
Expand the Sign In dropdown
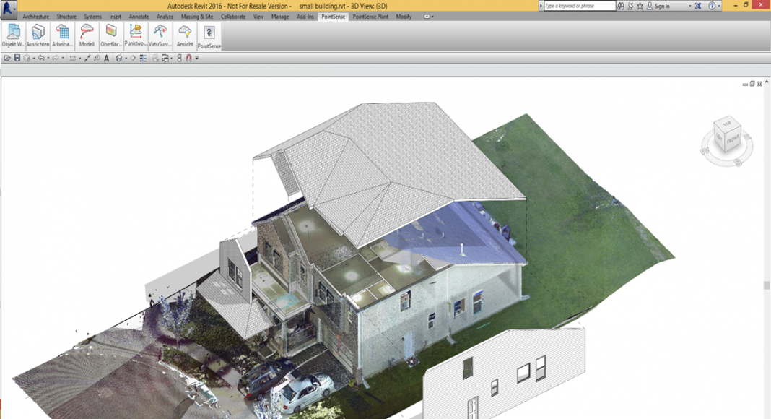pyautogui.click(x=689, y=6)
